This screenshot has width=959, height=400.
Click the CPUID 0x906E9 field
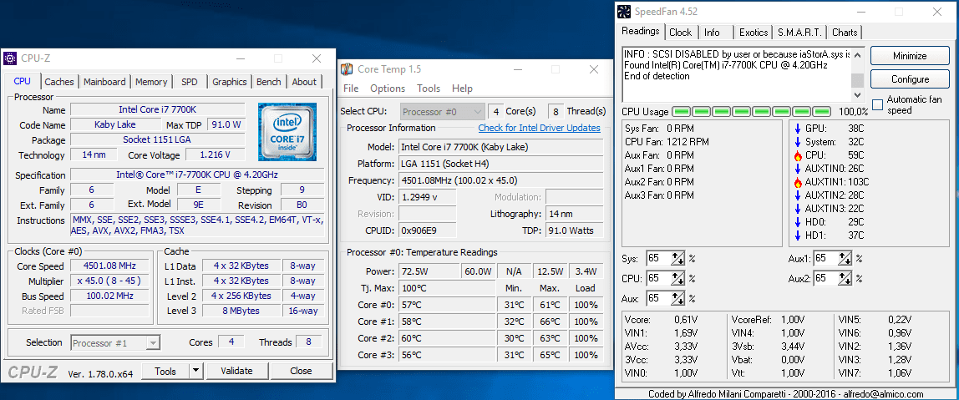(x=428, y=230)
